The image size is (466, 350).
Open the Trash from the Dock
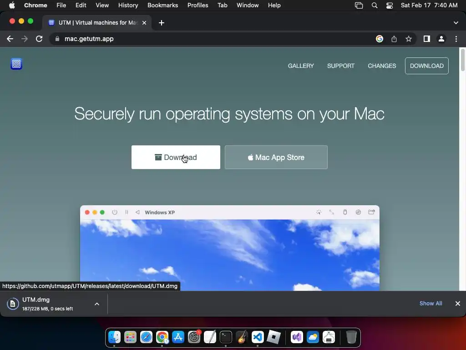(351, 337)
